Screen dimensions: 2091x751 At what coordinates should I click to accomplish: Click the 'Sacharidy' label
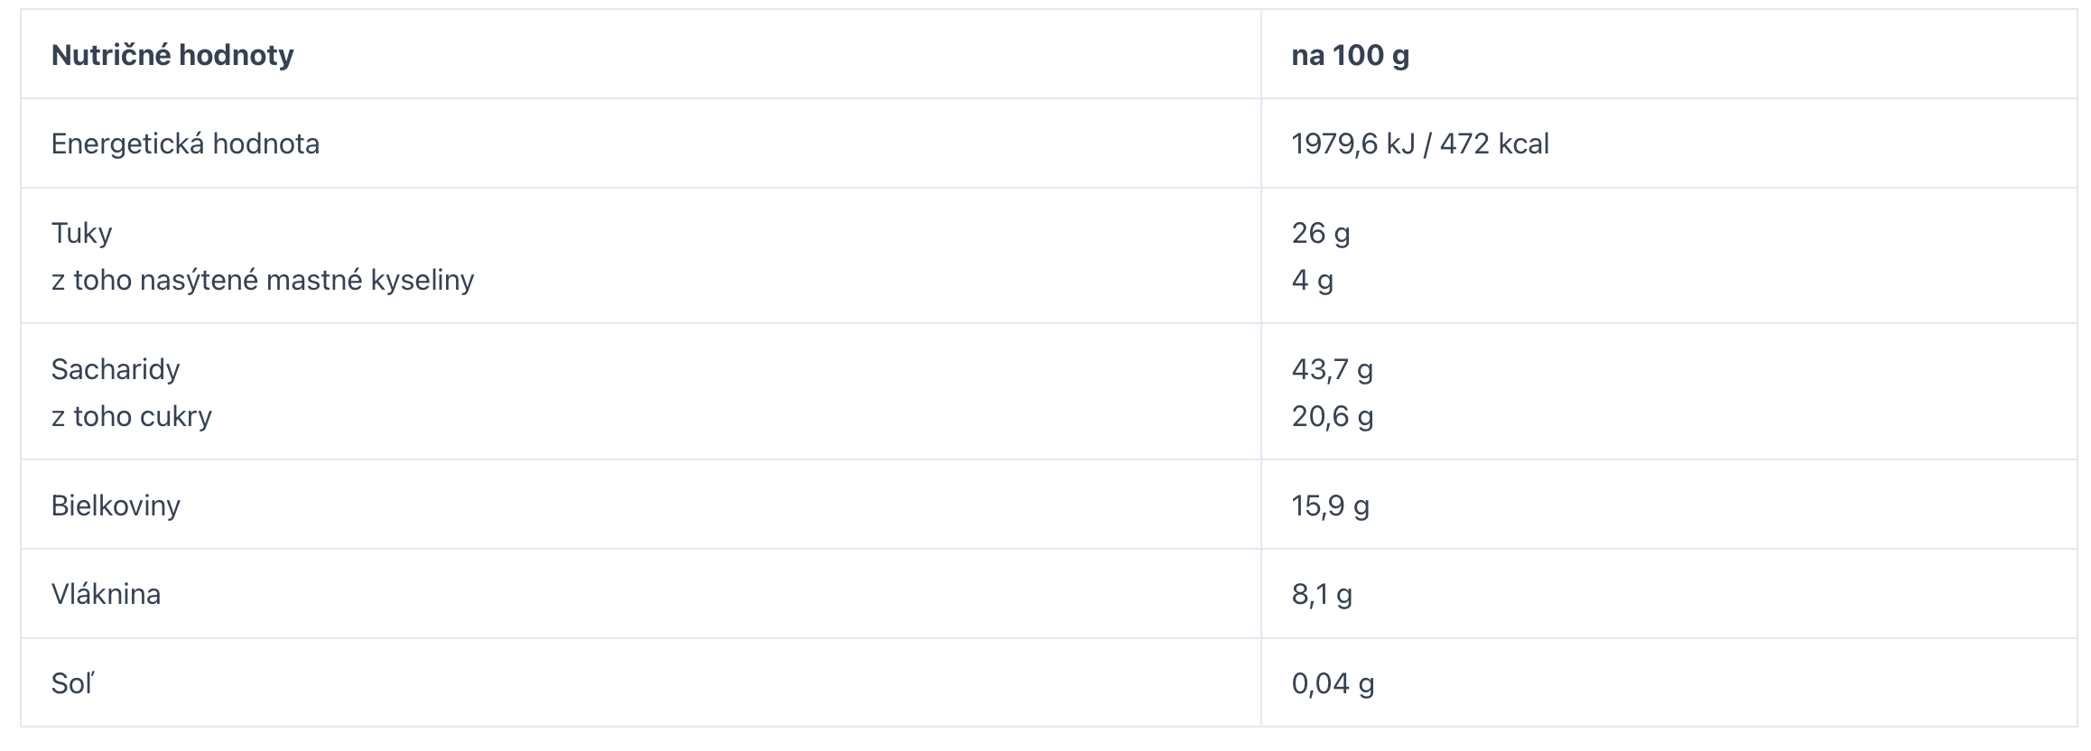(x=116, y=369)
